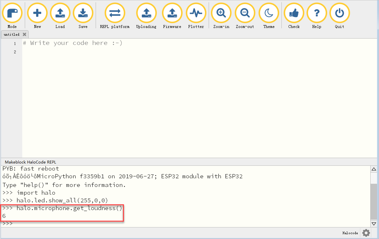Open the Mode selector
Image resolution: width=379 pixels, height=239 pixels.
pos(12,13)
